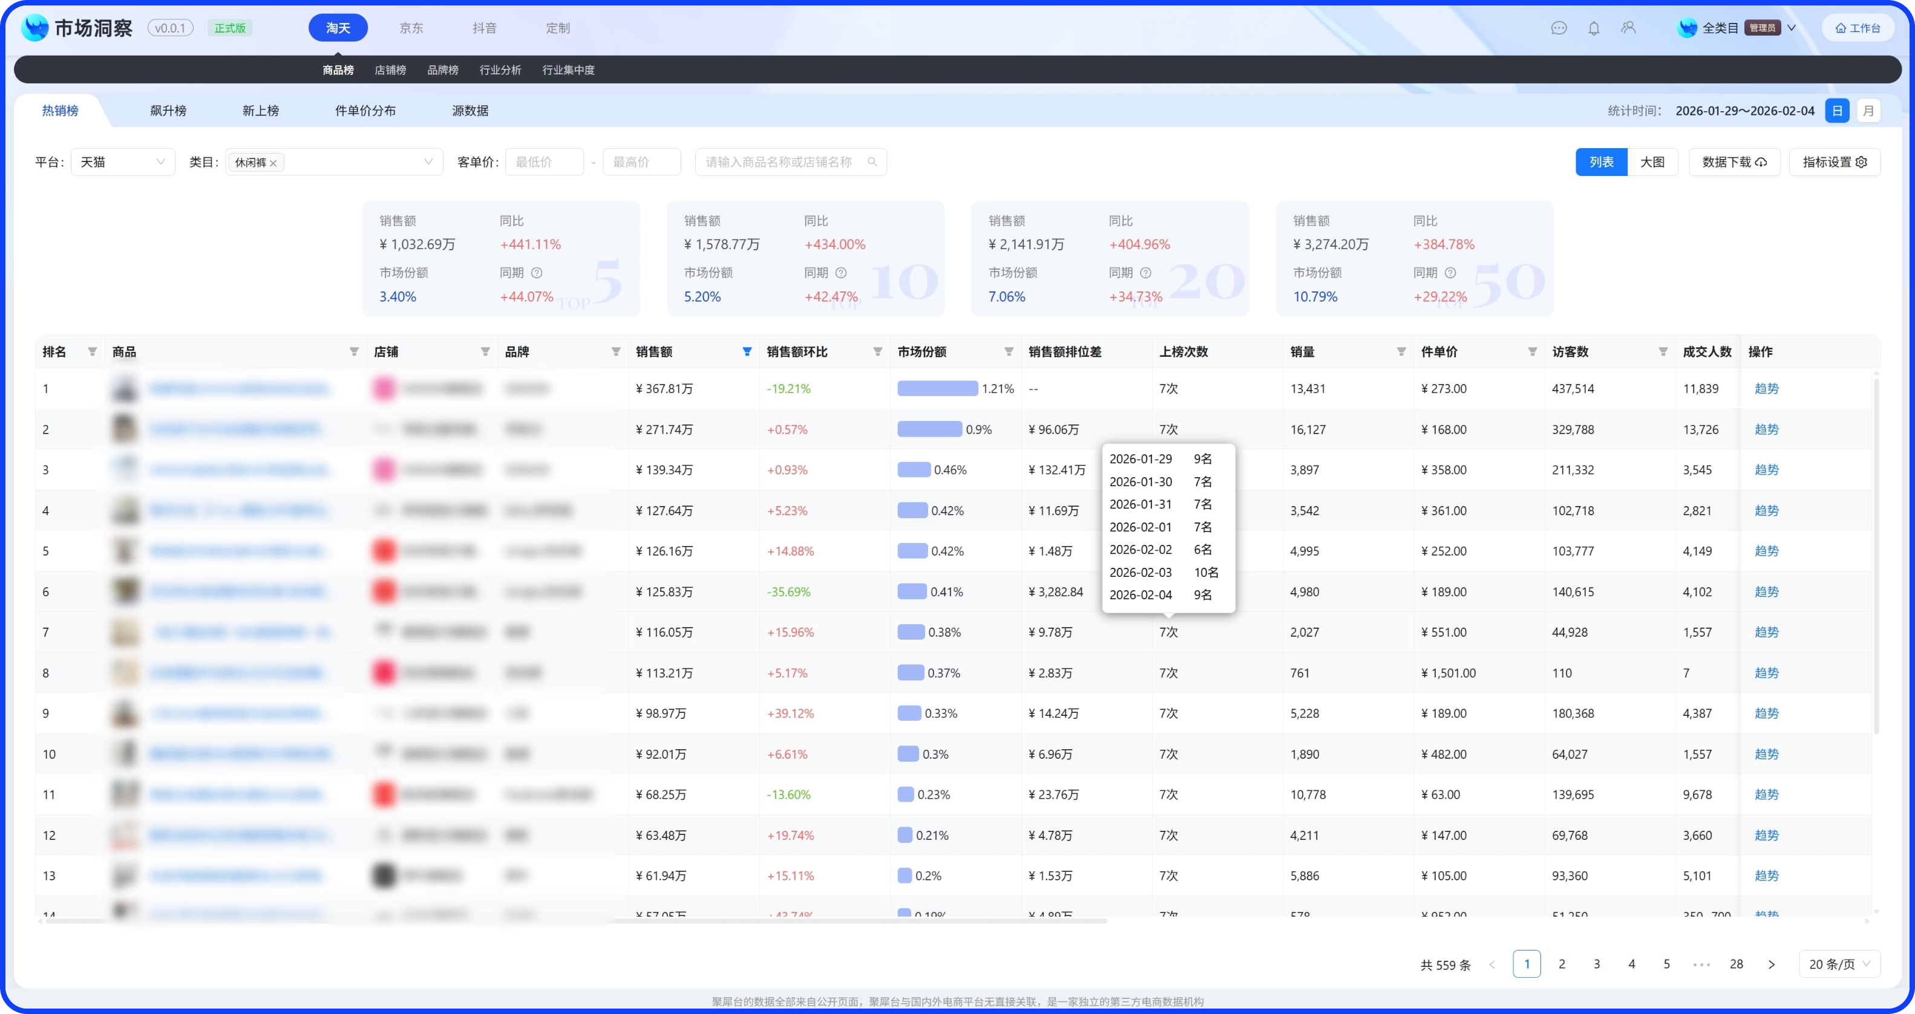Switch statistics period to 月
This screenshot has height=1014, width=1915.
1868,111
